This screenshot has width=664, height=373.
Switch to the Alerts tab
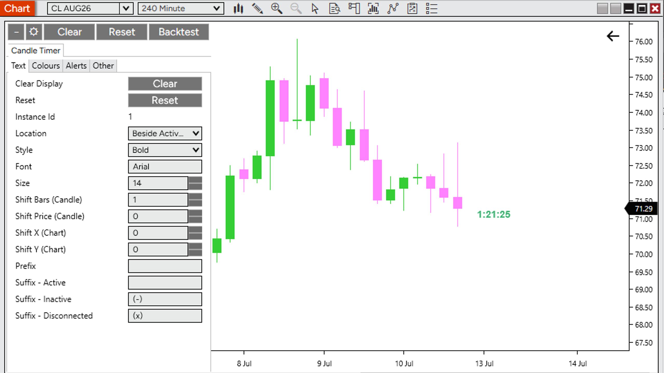[76, 66]
